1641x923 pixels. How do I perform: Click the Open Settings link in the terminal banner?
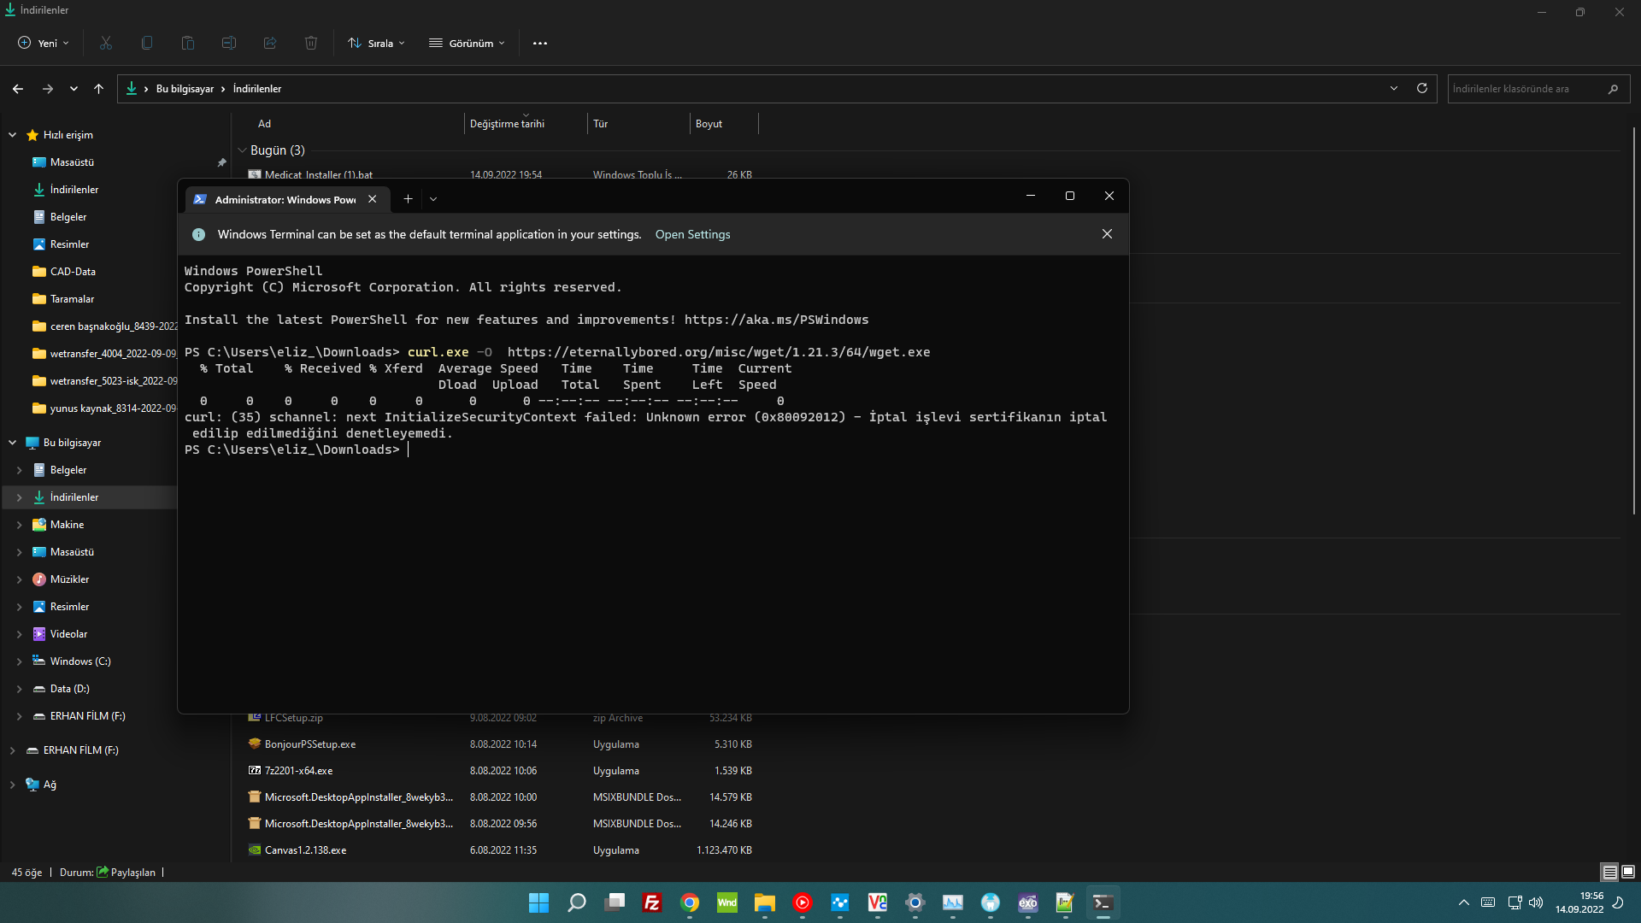tap(692, 234)
